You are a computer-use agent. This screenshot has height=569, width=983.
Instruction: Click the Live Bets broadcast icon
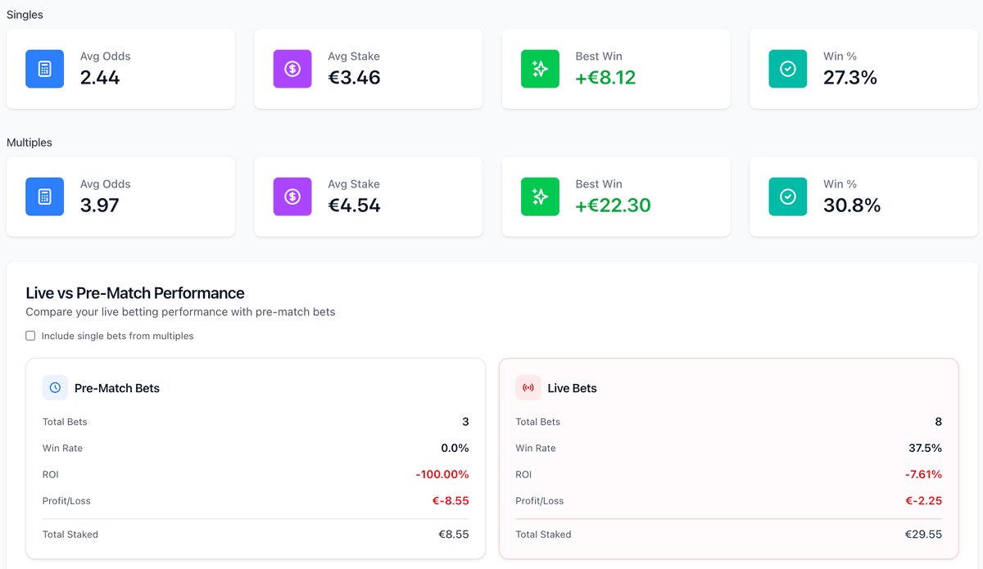[x=528, y=387]
